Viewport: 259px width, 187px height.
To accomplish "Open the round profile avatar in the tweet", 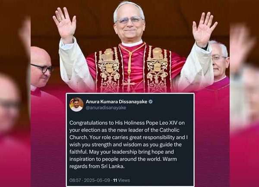I will point(76,105).
